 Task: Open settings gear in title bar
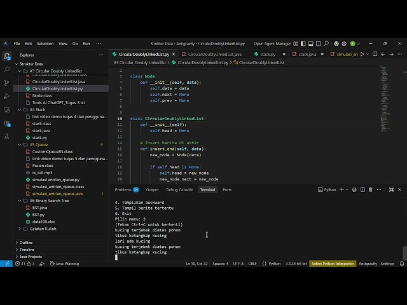pos(344,44)
